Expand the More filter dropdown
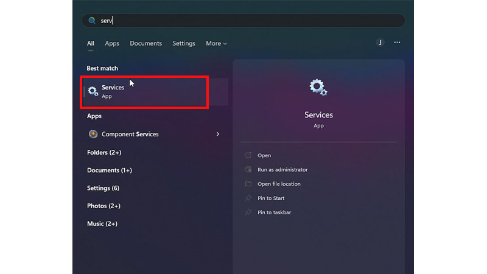487x274 pixels. [x=216, y=43]
